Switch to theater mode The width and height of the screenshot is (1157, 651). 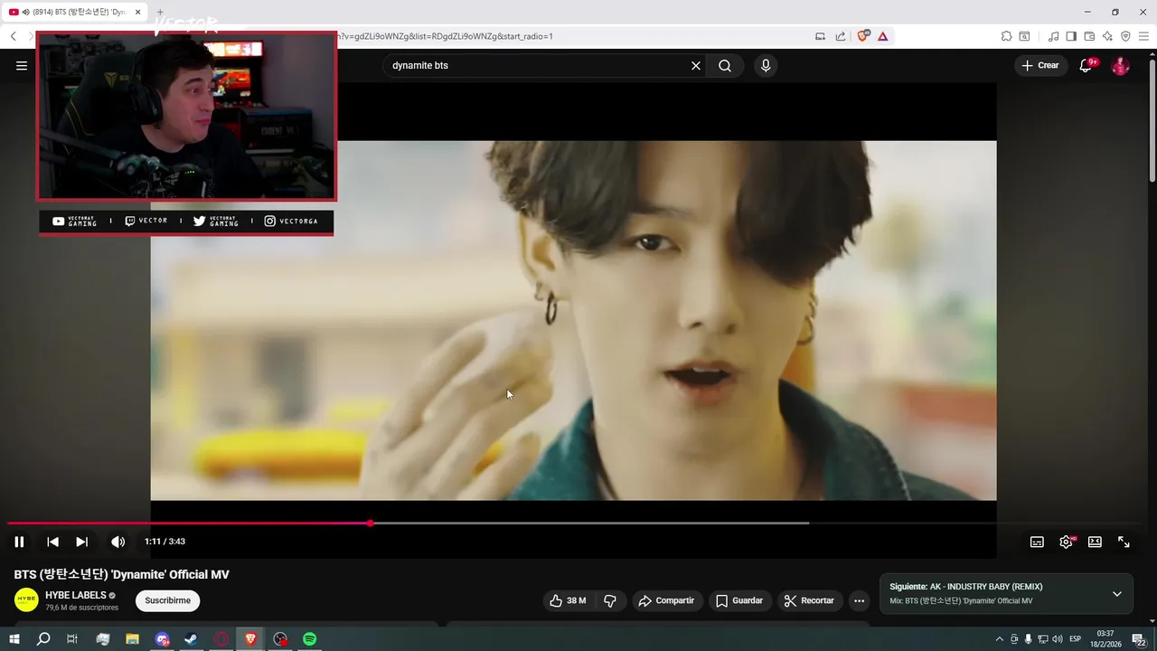[x=1095, y=542]
